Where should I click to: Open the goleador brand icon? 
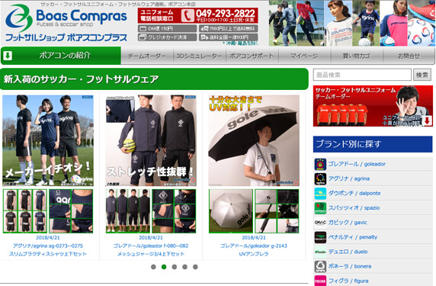320,164
